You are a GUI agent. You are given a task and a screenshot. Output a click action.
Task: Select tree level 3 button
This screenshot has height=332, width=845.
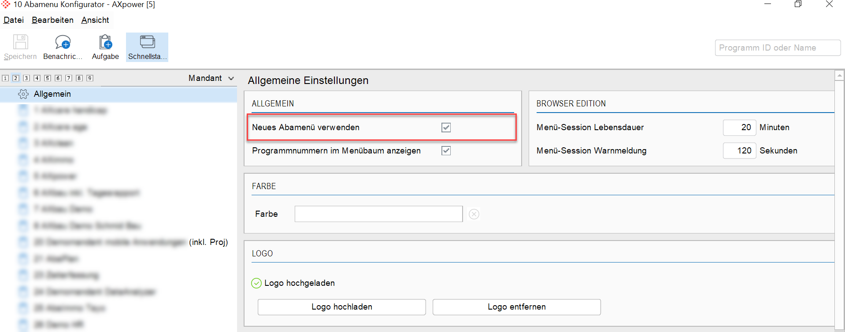tap(26, 78)
